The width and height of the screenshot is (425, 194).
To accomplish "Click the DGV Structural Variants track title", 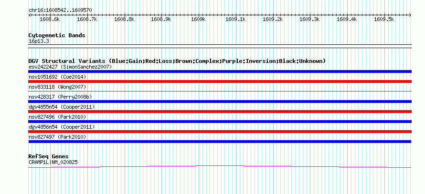I will [x=177, y=61].
